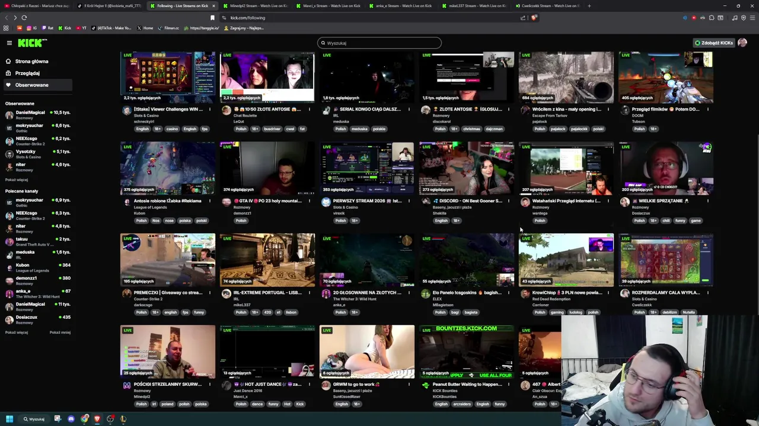Open the Escape From Tarkov sniper stream thumbnail

[566, 77]
